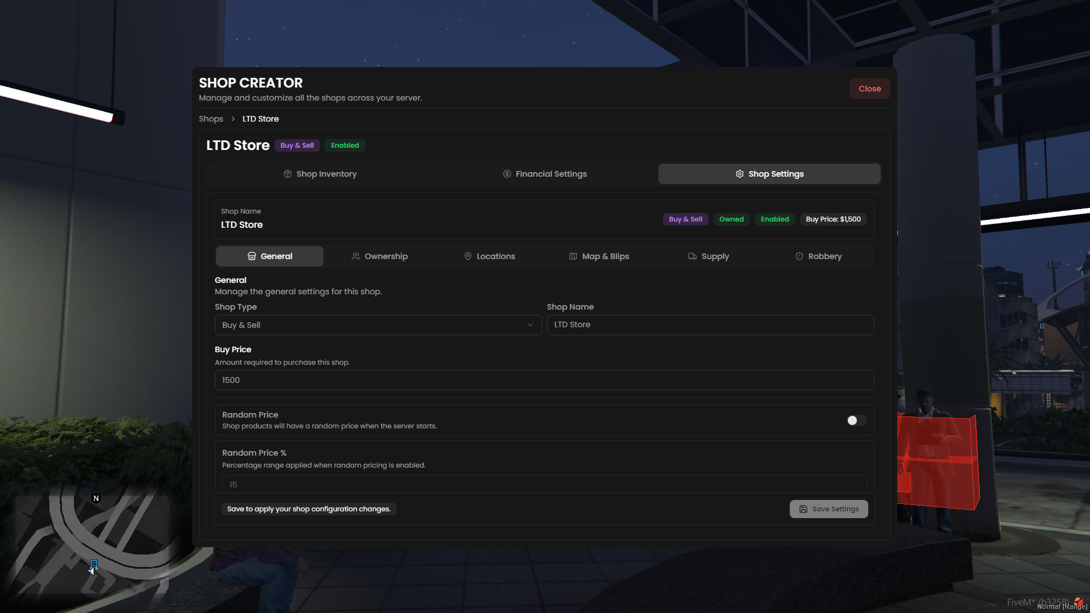Click the large LTD Store page title
Image resolution: width=1090 pixels, height=613 pixels.
pos(238,145)
